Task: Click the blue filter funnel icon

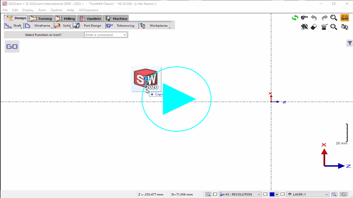Action: click(x=349, y=43)
